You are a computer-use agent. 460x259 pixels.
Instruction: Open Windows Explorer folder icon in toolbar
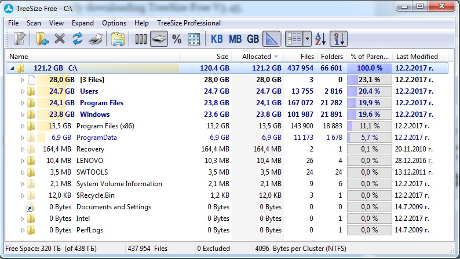point(118,39)
